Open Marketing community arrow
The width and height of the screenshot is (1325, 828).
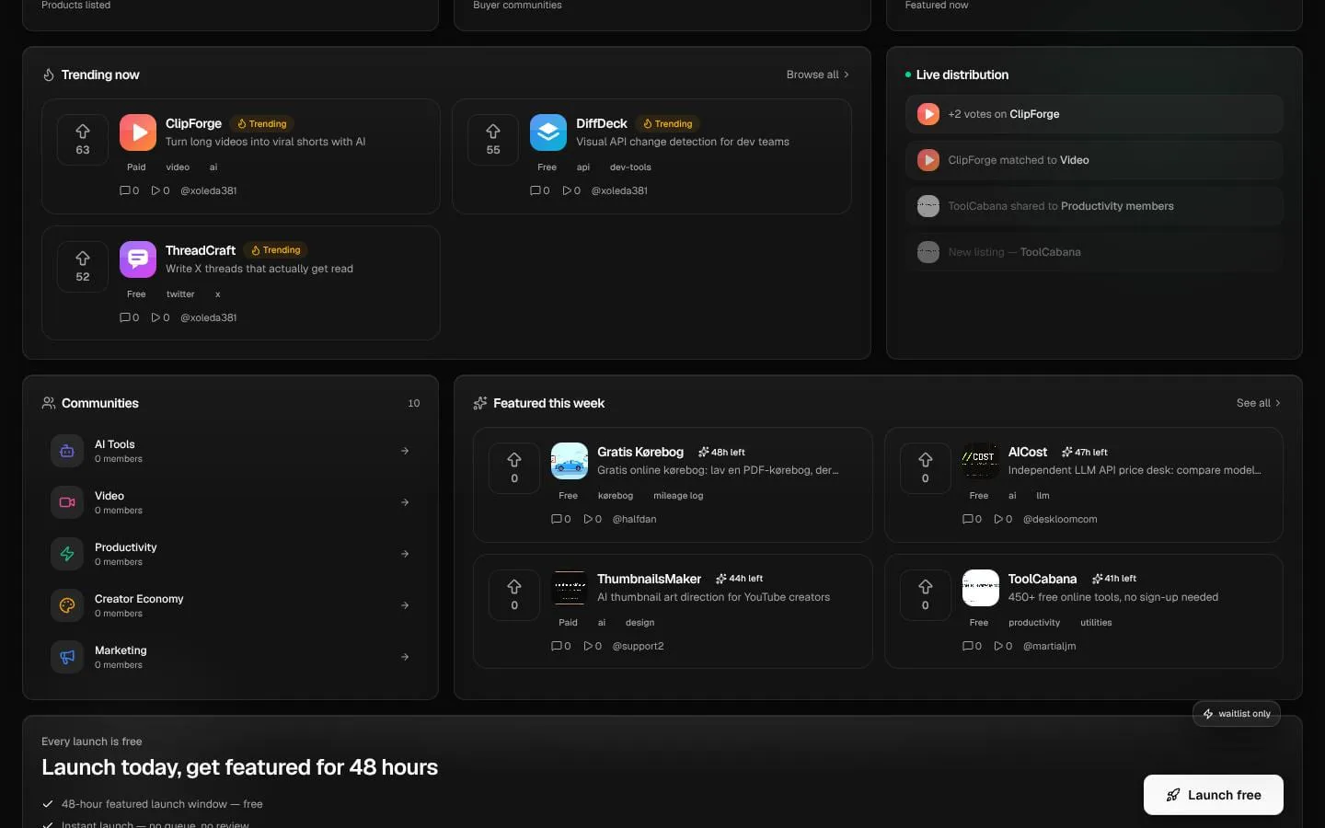pyautogui.click(x=405, y=657)
